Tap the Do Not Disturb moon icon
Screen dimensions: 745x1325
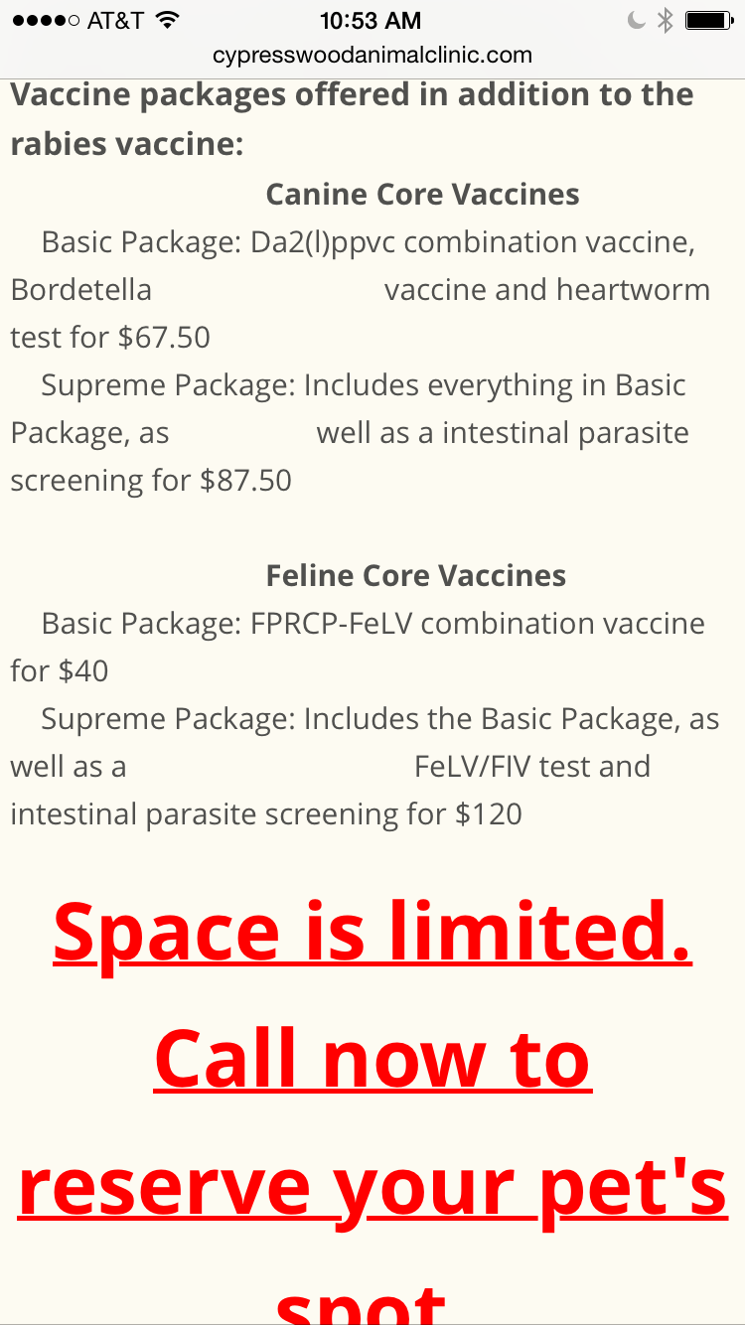point(637,20)
